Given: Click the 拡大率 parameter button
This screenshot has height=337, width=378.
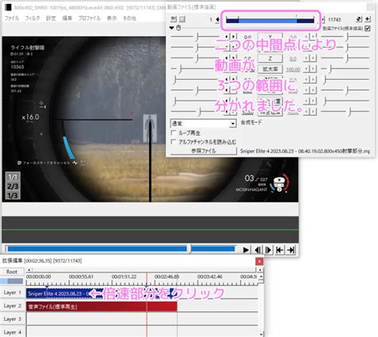Looking at the screenshot, I should point(270,69).
